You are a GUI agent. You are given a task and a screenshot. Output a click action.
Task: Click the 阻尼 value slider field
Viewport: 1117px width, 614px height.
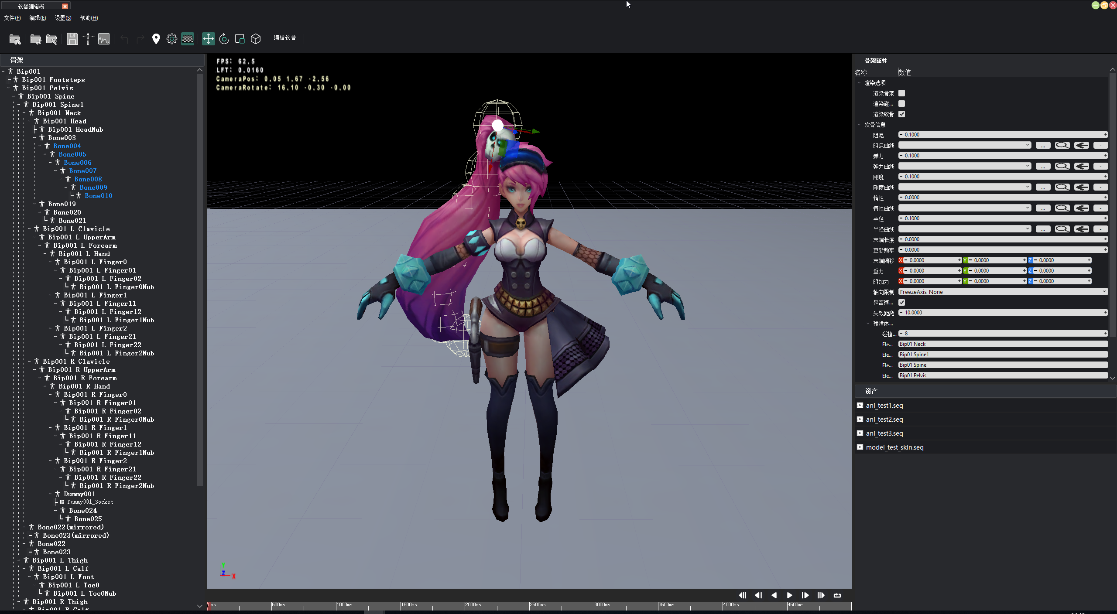coord(1003,135)
